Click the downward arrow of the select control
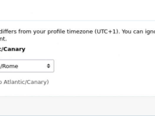 (48, 67)
